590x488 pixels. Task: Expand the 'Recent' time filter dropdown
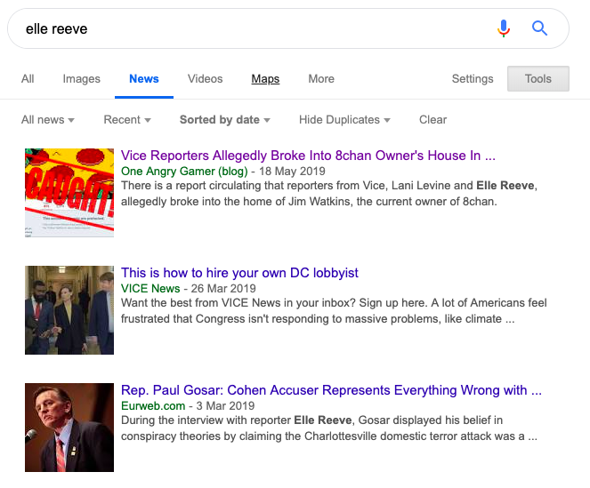tap(127, 120)
